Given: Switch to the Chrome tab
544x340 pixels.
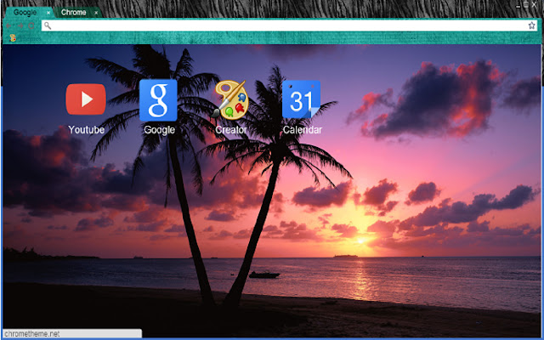Looking at the screenshot, I should (74, 13).
